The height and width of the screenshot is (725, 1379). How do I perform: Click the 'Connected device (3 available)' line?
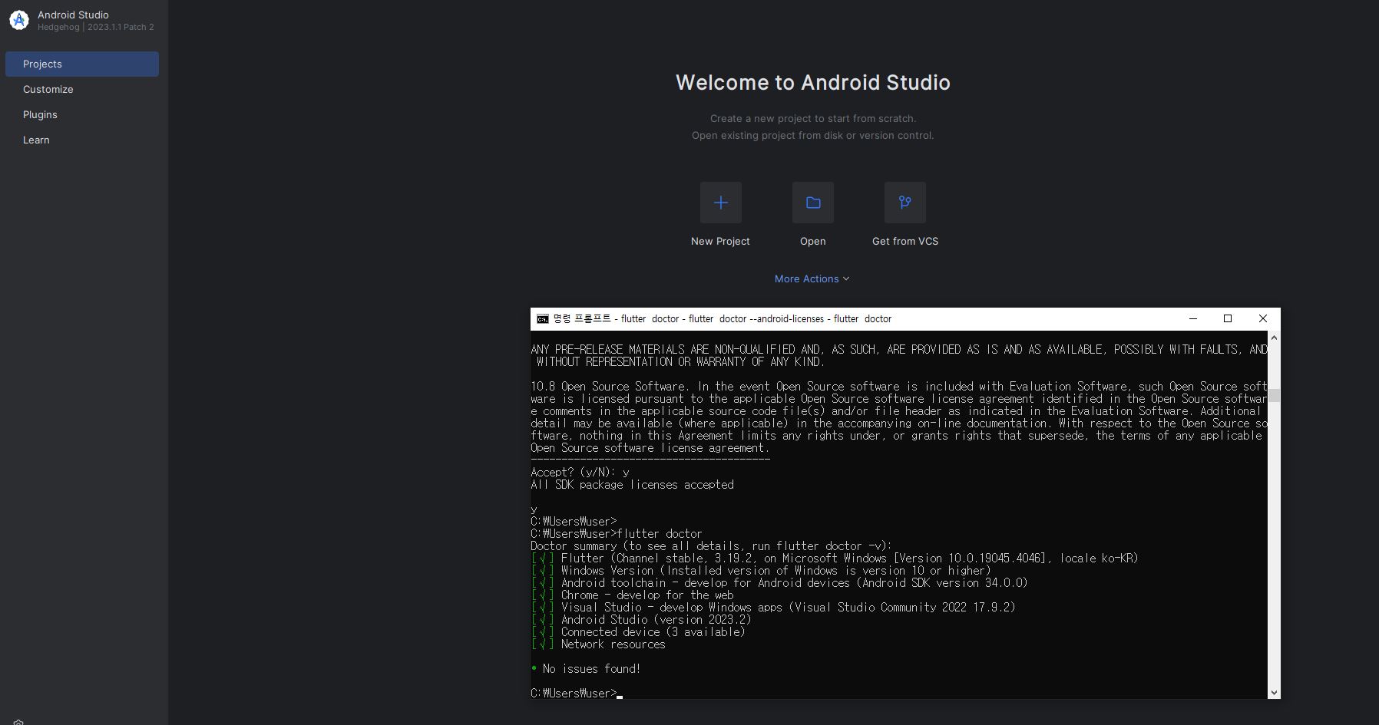tap(653, 632)
